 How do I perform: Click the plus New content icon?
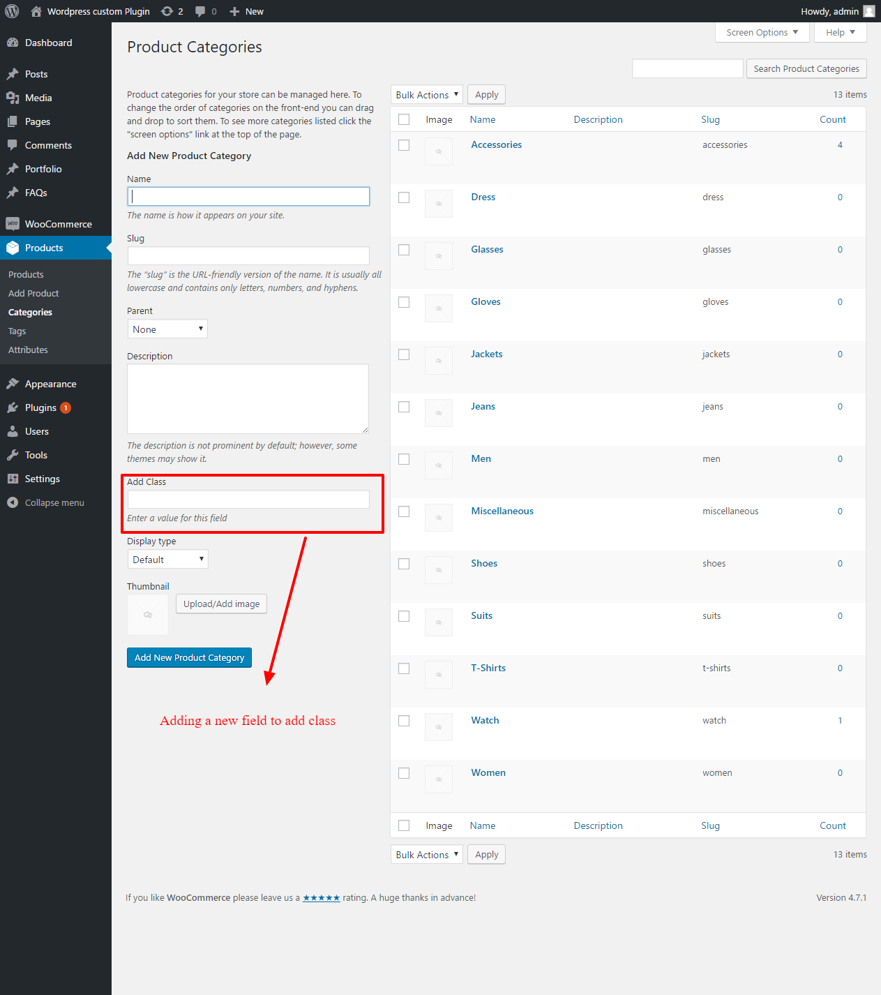click(234, 11)
